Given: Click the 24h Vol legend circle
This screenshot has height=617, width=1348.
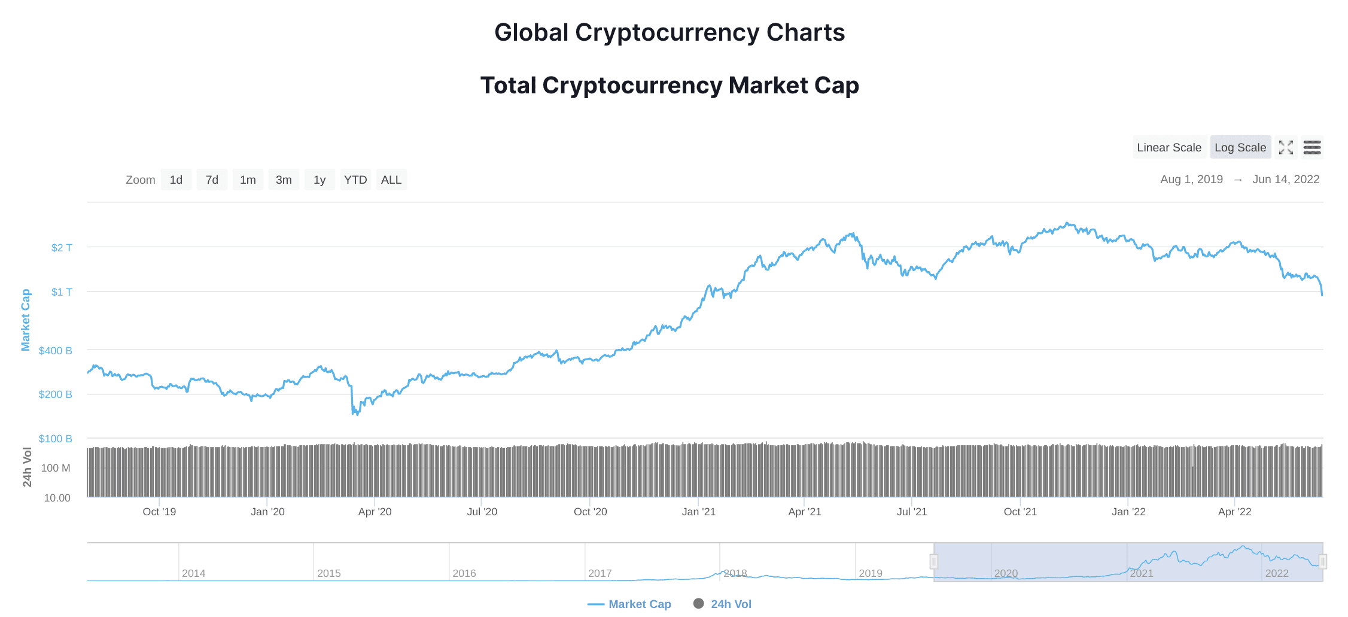Looking at the screenshot, I should 698,603.
